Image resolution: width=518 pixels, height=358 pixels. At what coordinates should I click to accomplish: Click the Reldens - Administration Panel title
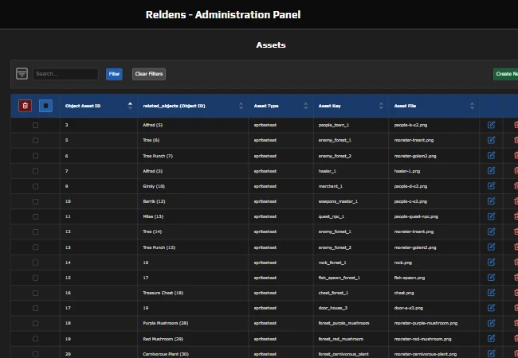(x=223, y=15)
